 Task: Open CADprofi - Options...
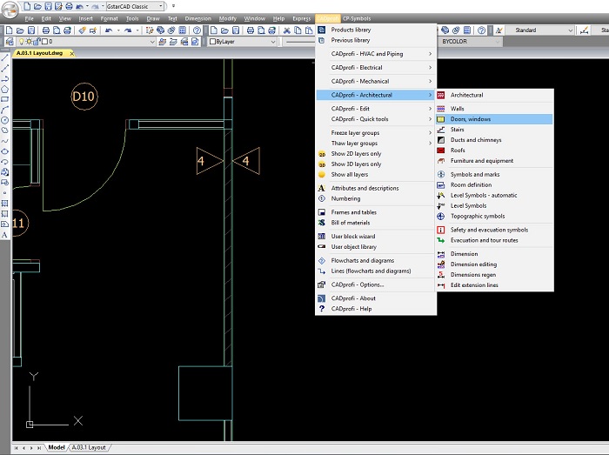click(x=376, y=284)
